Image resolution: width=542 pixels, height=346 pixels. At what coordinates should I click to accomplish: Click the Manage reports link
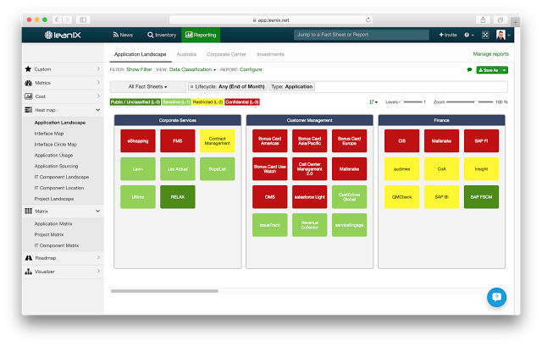491,54
